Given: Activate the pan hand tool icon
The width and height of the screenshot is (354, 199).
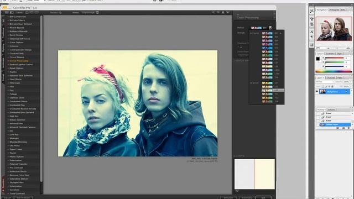Looking at the screenshot, I should pyautogui.click(x=223, y=13).
